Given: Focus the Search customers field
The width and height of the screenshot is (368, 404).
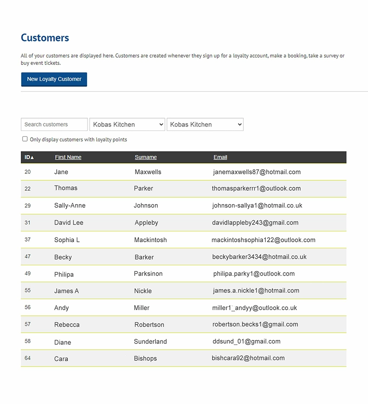Looking at the screenshot, I should (54, 125).
